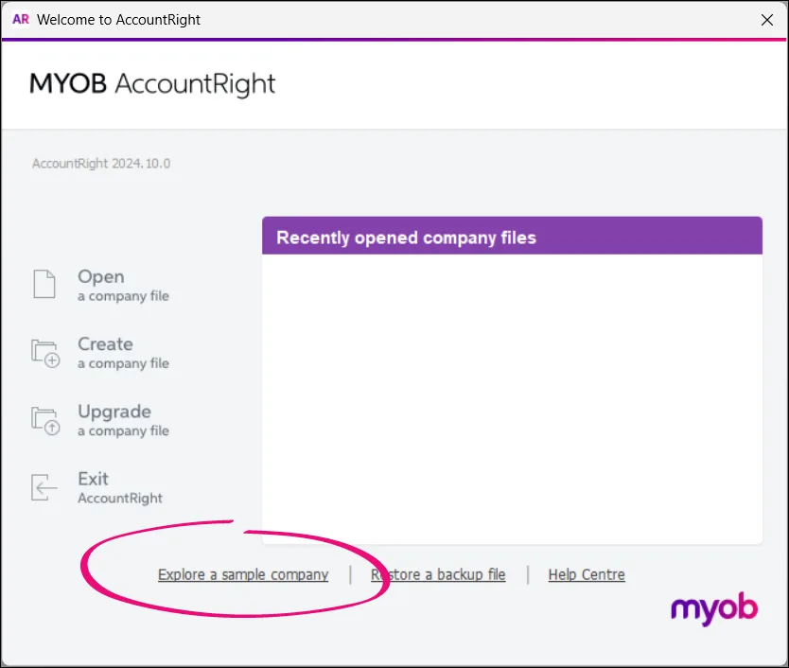The width and height of the screenshot is (789, 668).
Task: Click the MYOB AccountRight heading
Action: [x=152, y=83]
